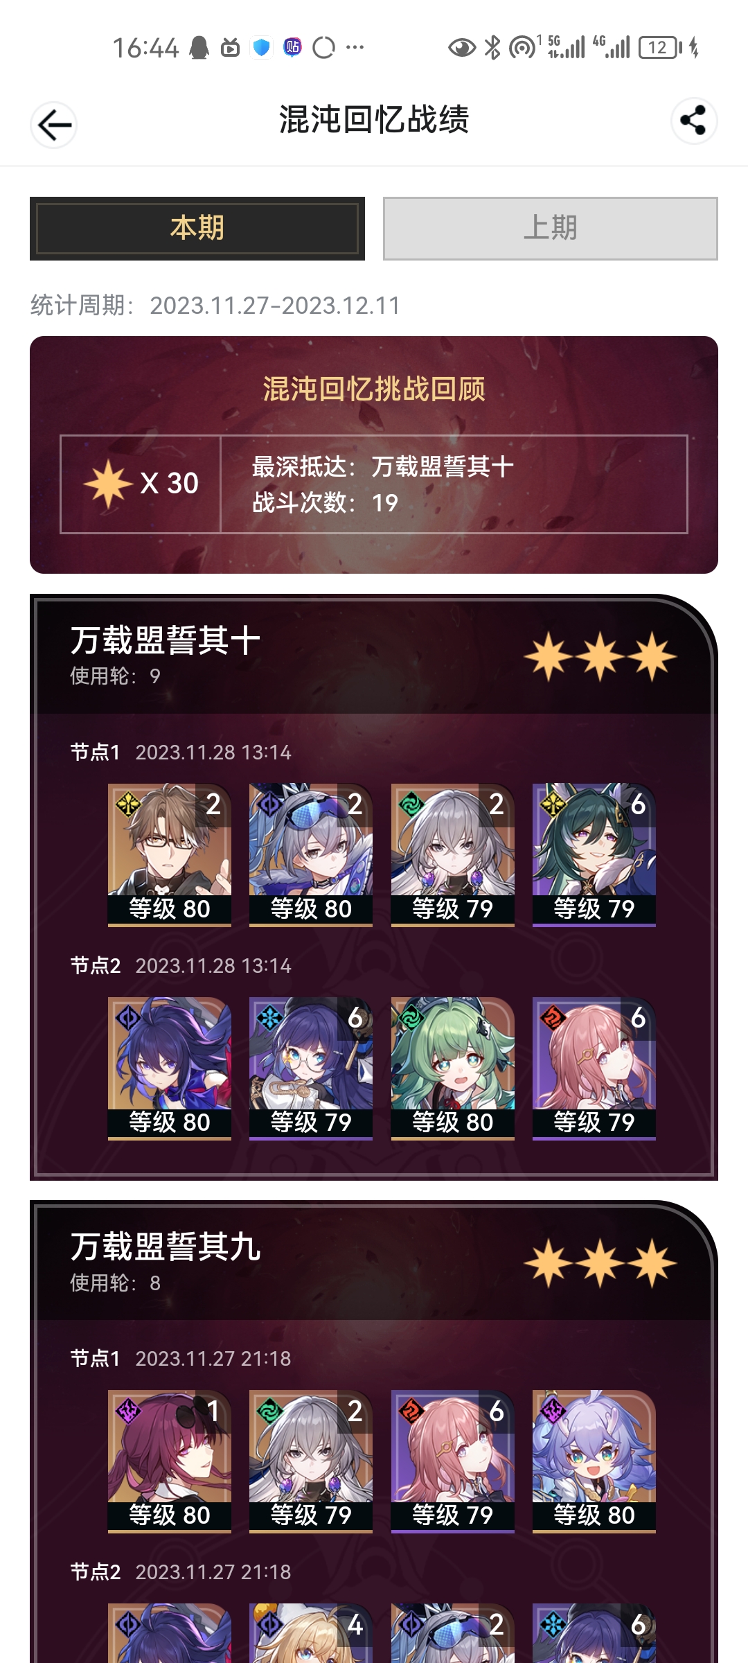Open the 万载盟誓其十 stage header
Image resolution: width=748 pixels, height=1663 pixels.
pos(374,655)
